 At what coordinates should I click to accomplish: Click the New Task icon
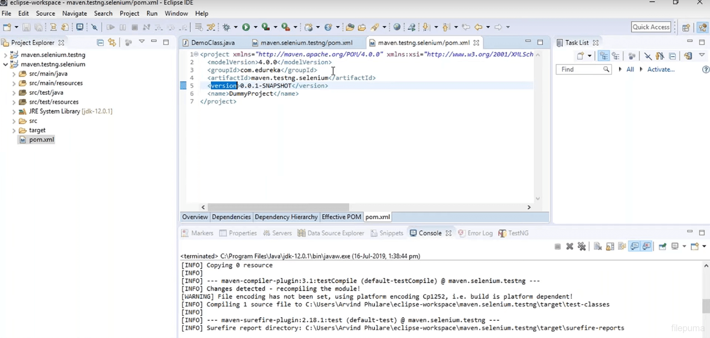(581, 56)
